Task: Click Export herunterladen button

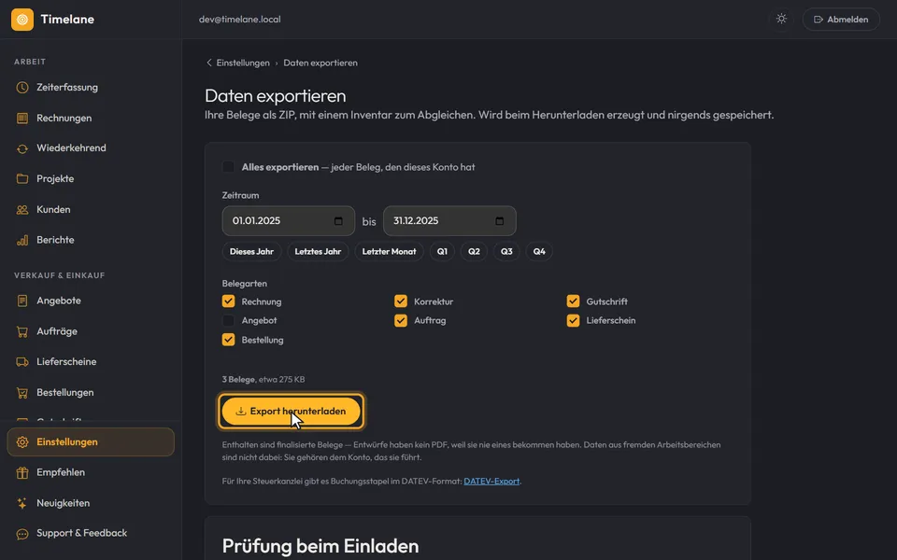Action: [292, 412]
